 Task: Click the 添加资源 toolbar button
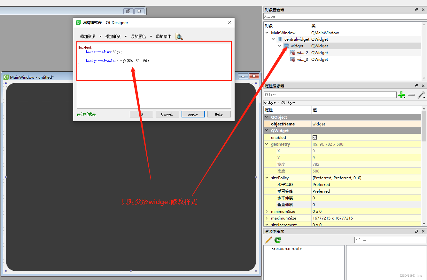tap(88, 36)
